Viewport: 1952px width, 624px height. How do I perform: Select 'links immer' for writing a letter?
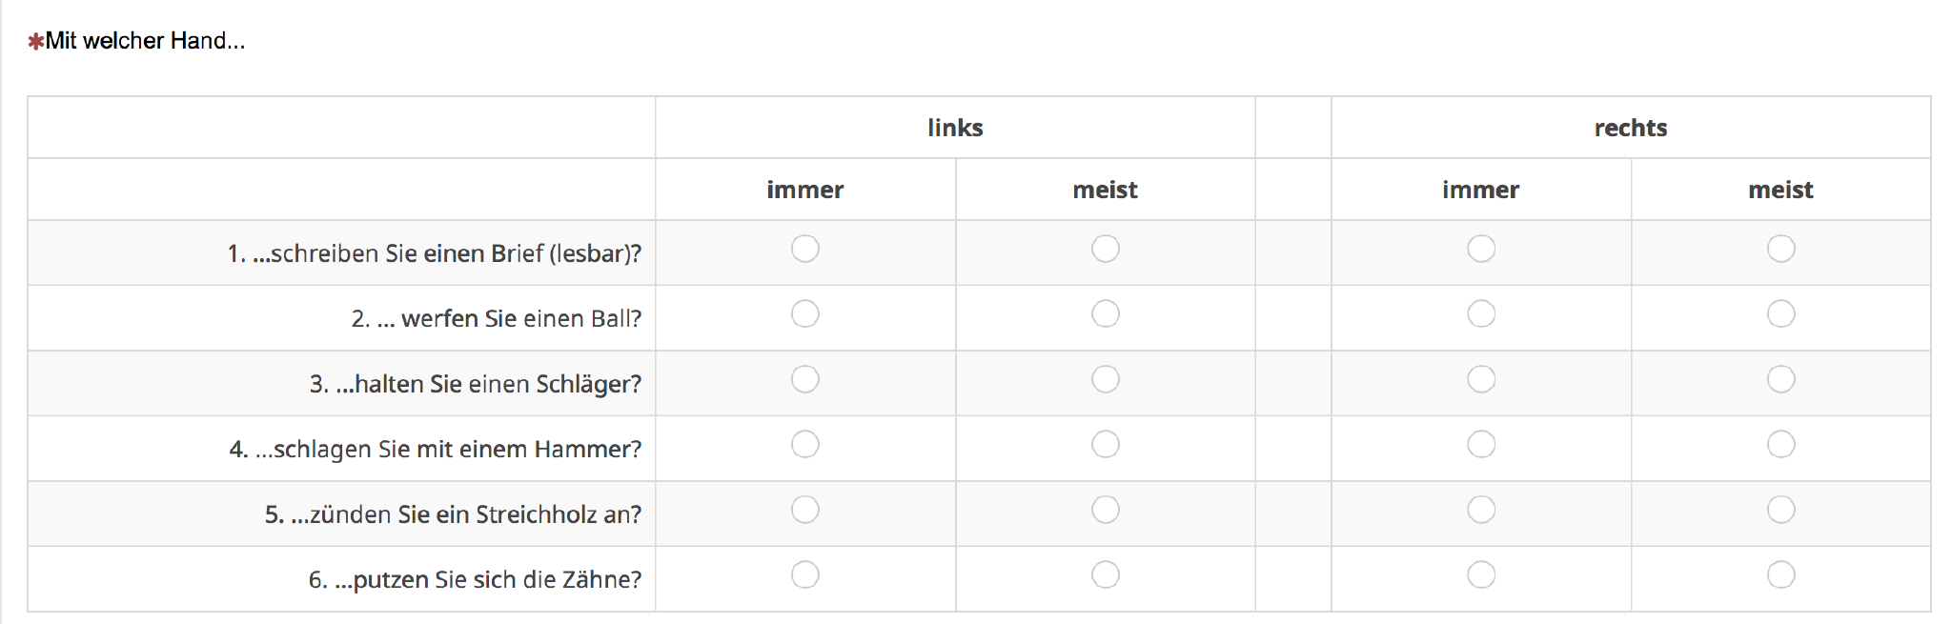pyautogui.click(x=805, y=249)
